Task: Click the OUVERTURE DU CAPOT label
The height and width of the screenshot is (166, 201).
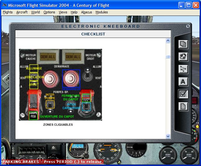Action: tap(57, 117)
